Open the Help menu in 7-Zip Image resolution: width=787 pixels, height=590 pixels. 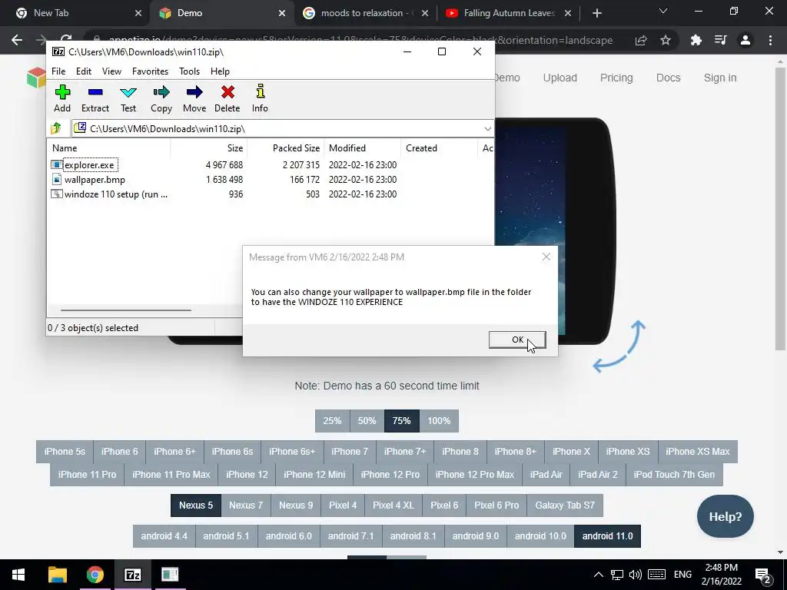coord(220,71)
